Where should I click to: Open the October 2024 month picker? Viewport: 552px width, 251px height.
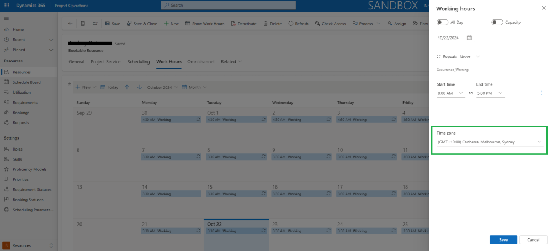(163, 87)
